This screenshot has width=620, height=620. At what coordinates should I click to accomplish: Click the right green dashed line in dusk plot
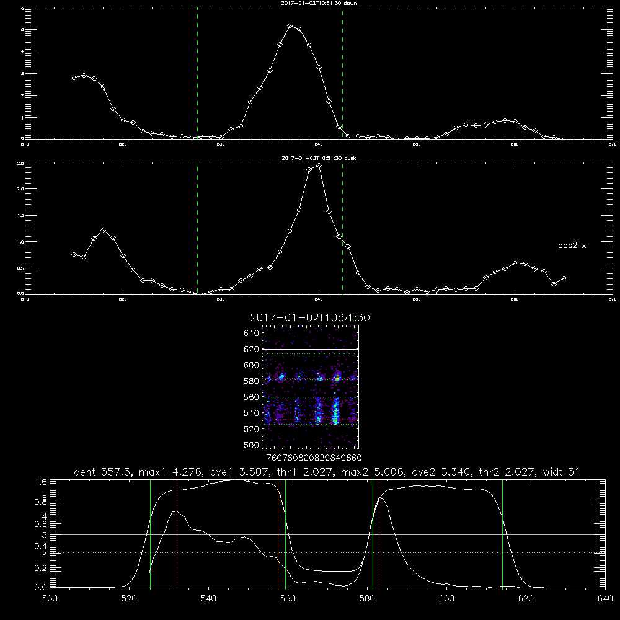[342, 229]
